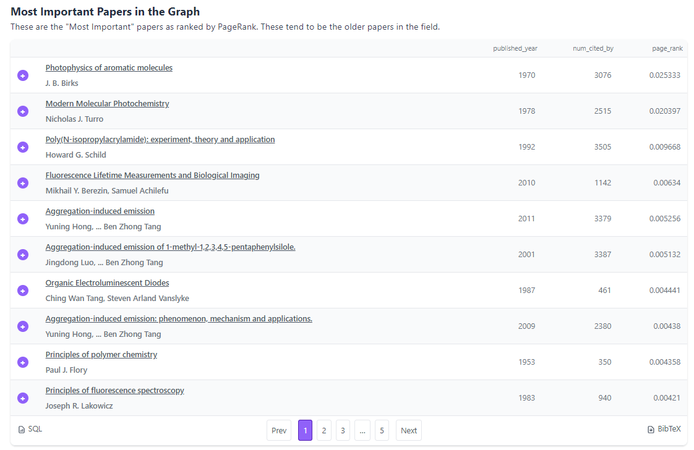Click plus icon beside "Photophysics of aromatic molecules"
This screenshot has height=450, width=694.
click(x=23, y=75)
